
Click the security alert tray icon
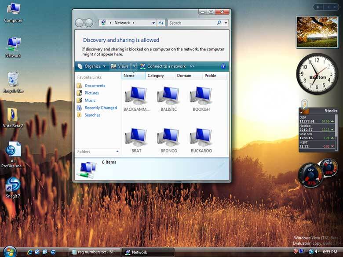296,251
